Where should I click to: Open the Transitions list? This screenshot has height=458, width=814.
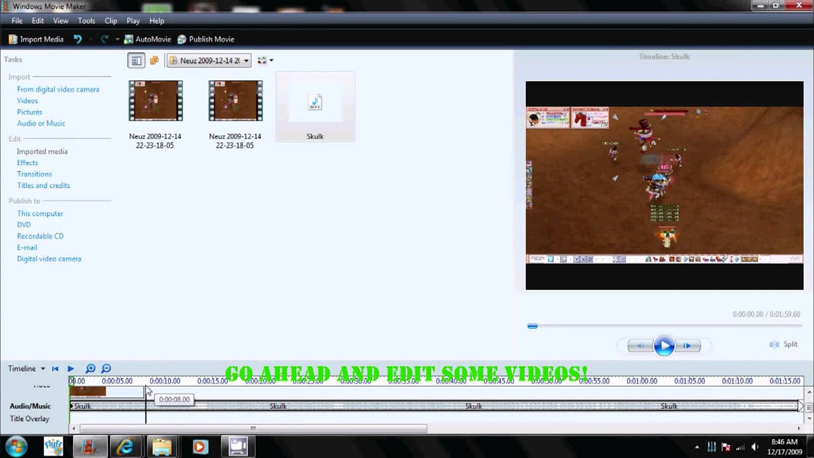(x=34, y=174)
